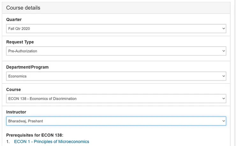Screen dimensions: 236x146
Task: Click the Course field label
Action: [13, 89]
